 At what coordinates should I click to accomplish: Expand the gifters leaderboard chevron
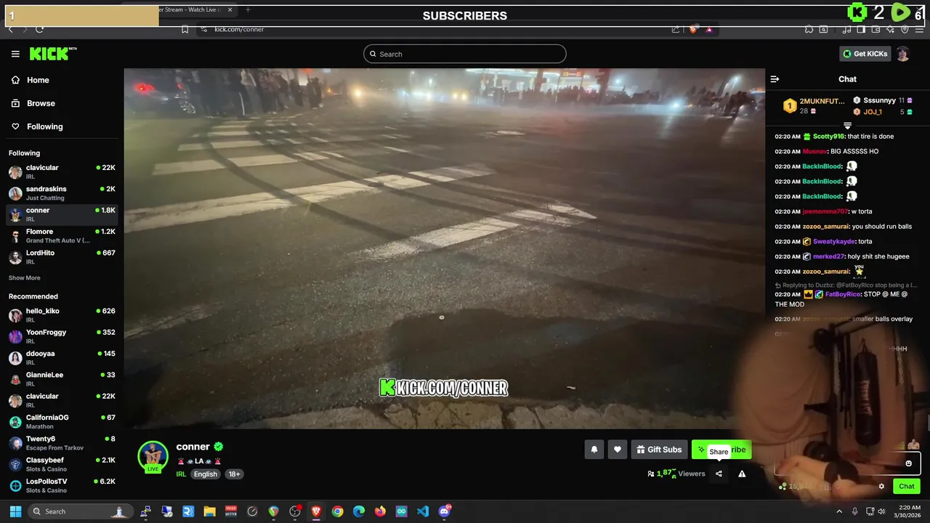click(x=847, y=126)
